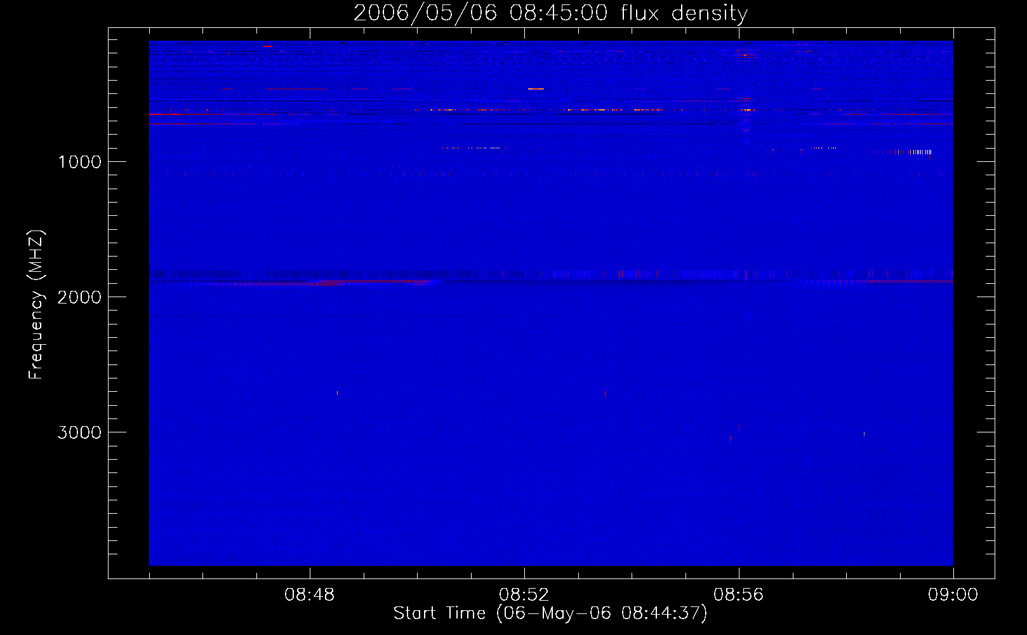Click the 2000 frequency tick label
1027x635 pixels.
point(79,297)
